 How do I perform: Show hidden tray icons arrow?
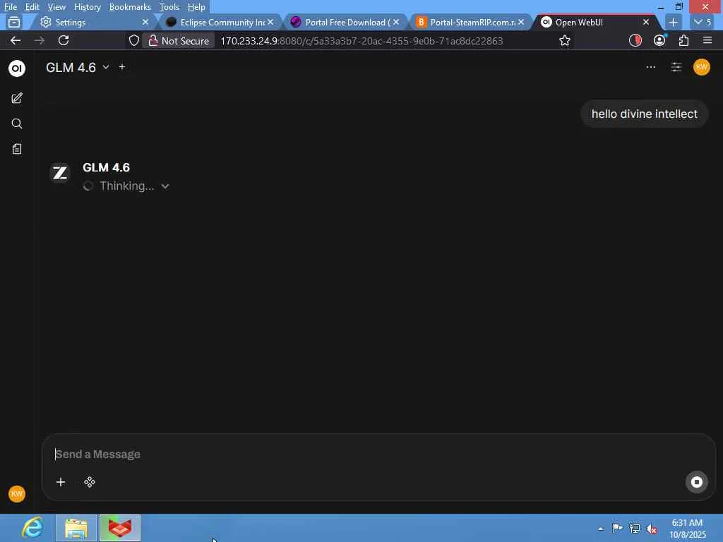(600, 529)
